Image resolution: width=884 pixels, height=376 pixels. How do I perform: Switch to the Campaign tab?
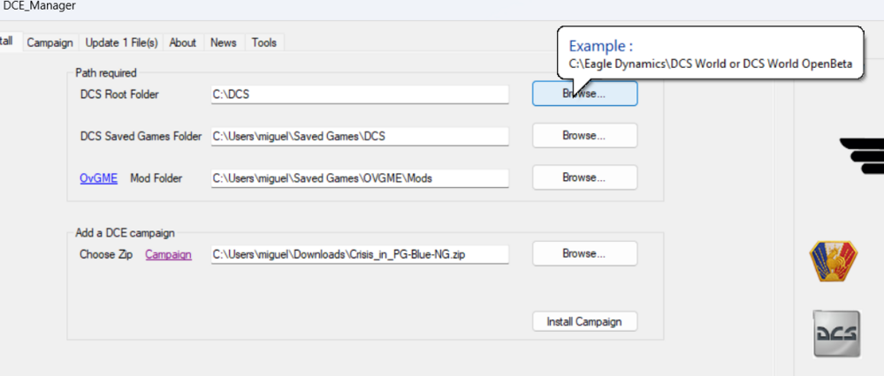50,42
